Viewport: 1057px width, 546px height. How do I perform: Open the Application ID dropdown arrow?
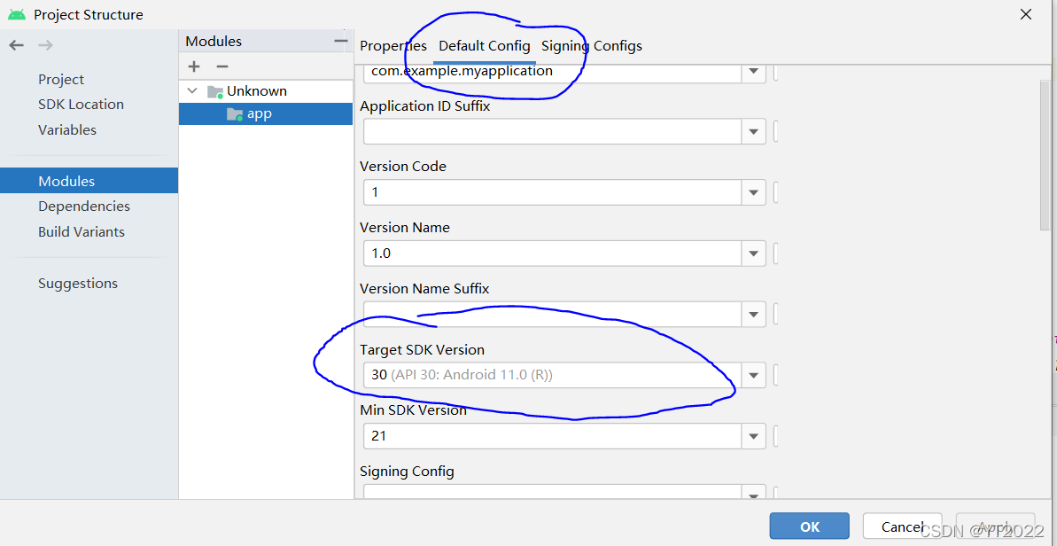tap(754, 71)
